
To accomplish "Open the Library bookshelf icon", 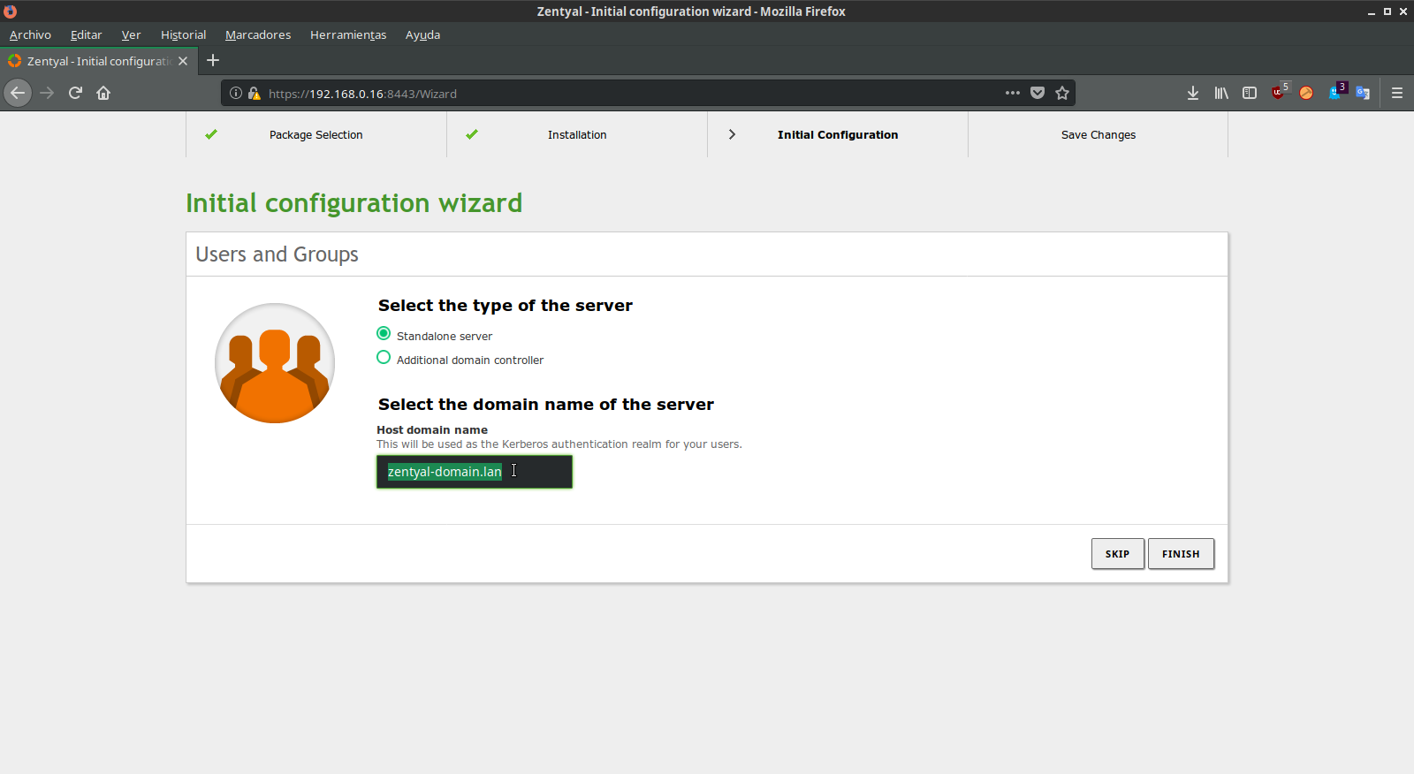I will point(1221,93).
